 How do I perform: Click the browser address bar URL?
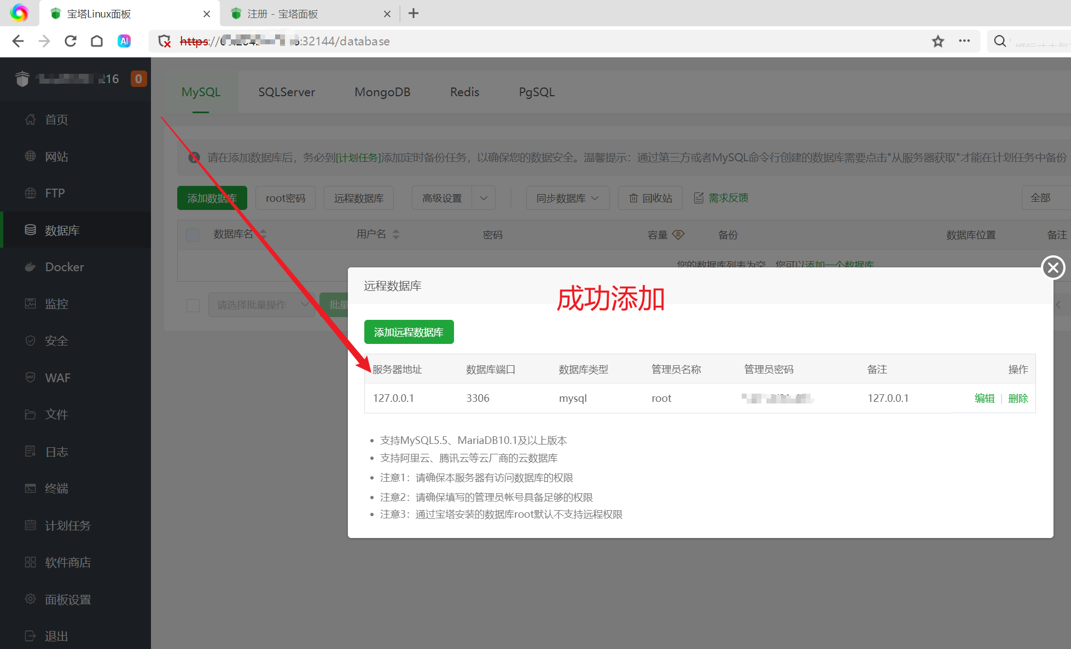click(x=284, y=41)
